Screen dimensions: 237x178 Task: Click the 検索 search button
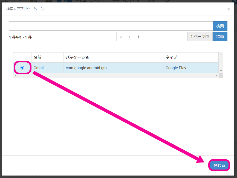pyautogui.click(x=220, y=26)
